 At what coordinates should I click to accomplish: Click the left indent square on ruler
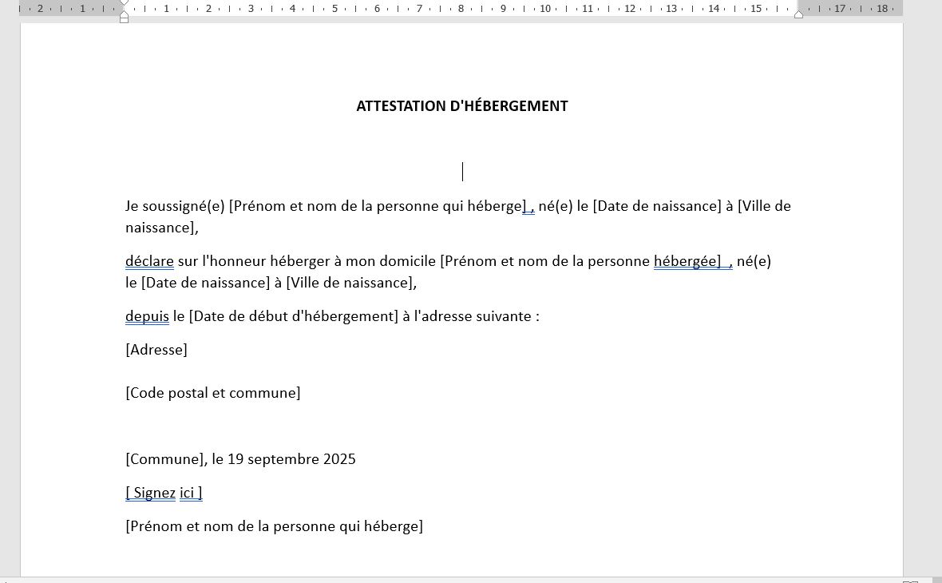pos(124,18)
